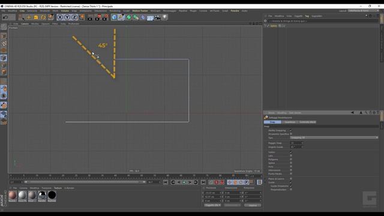Viewport: 384px width, 216px height.
Task: Click the Render to Picture Viewer icon
Action: [x=98, y=17]
